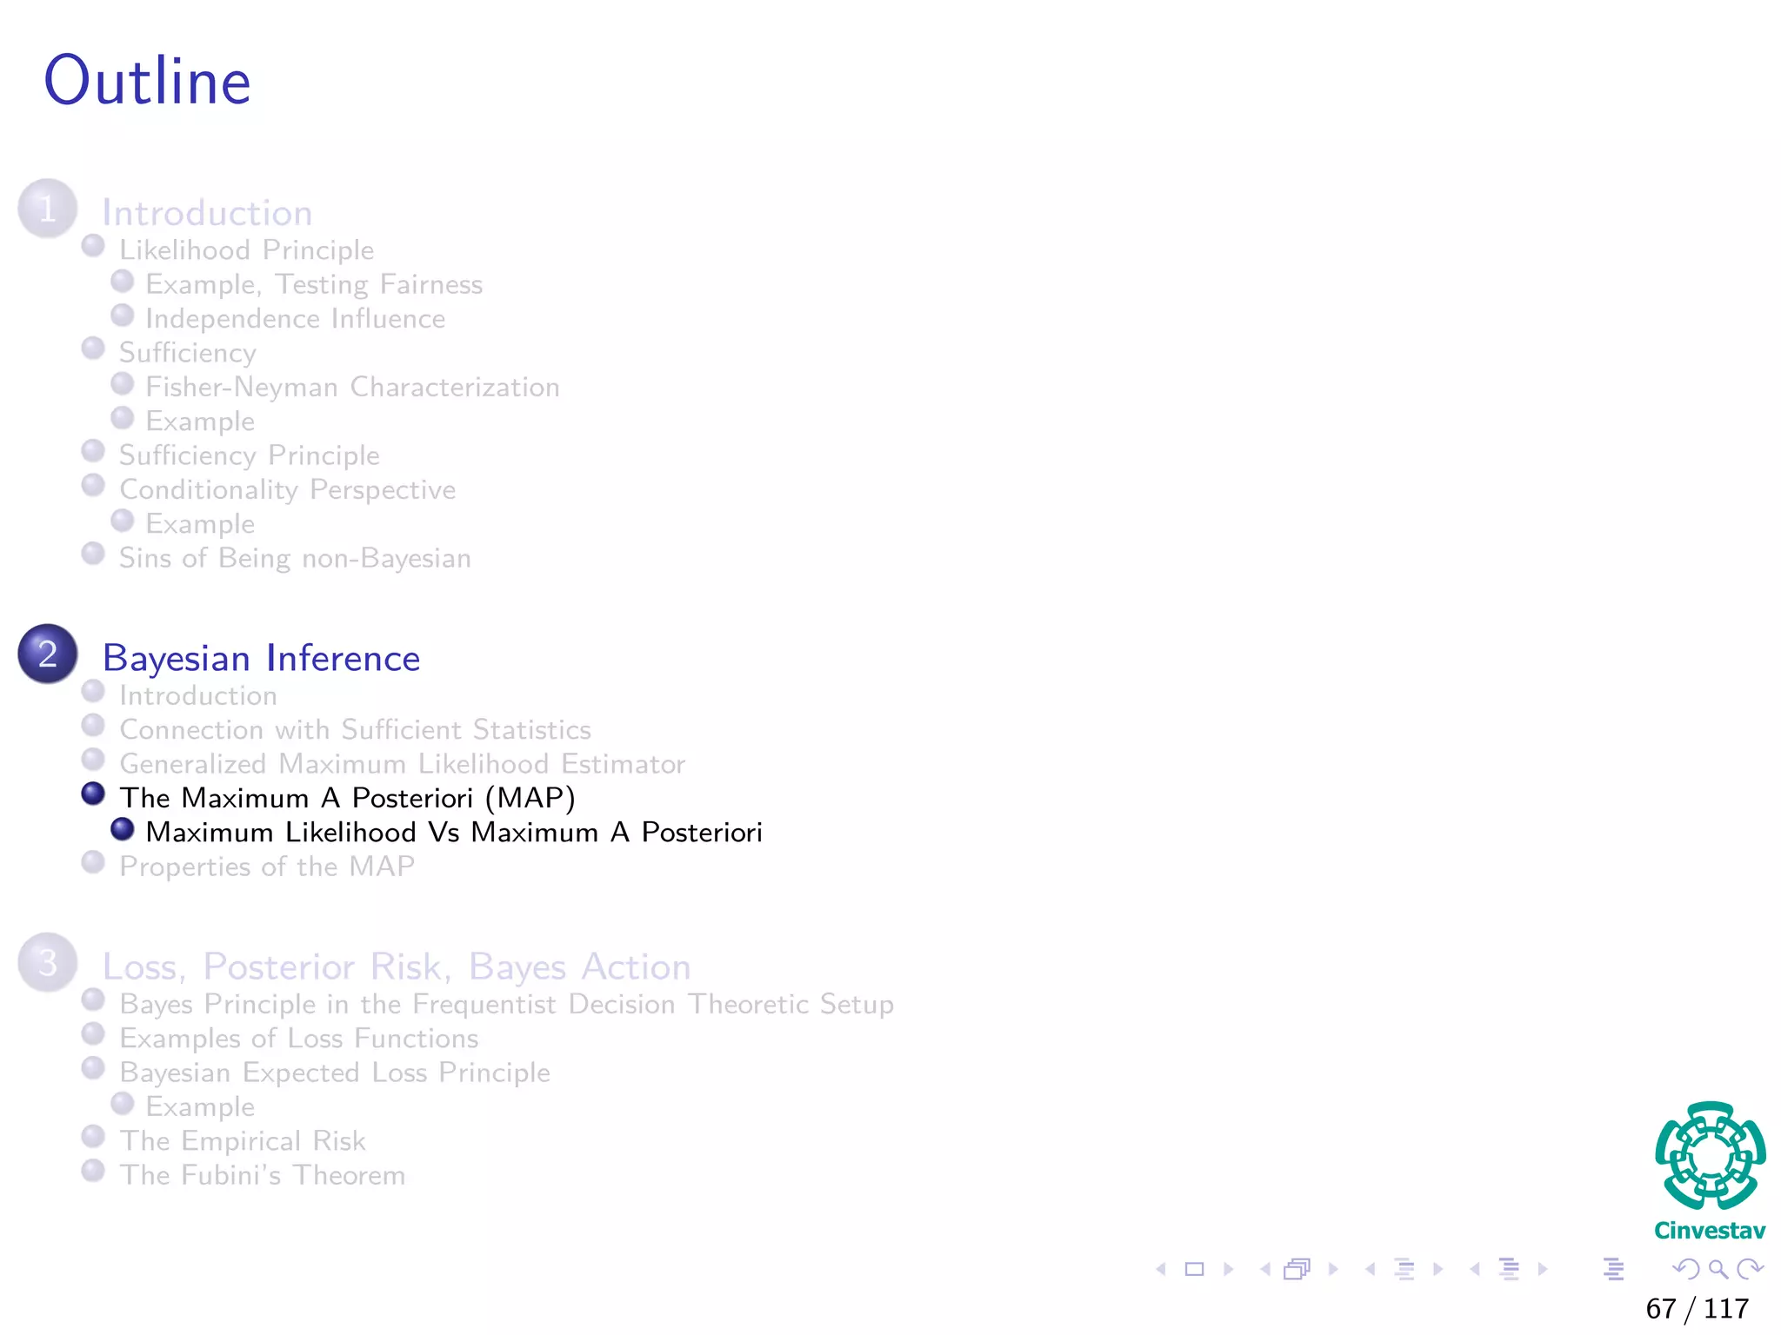This screenshot has height=1335, width=1781.
Task: Open Loss, Posterior Risk, Bayes Action section
Action: click(x=397, y=966)
